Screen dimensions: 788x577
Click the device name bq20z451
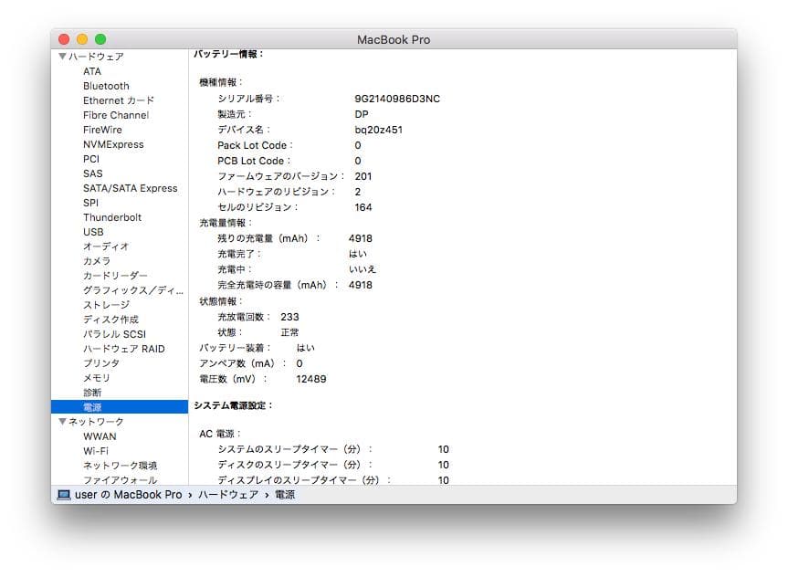pos(378,130)
